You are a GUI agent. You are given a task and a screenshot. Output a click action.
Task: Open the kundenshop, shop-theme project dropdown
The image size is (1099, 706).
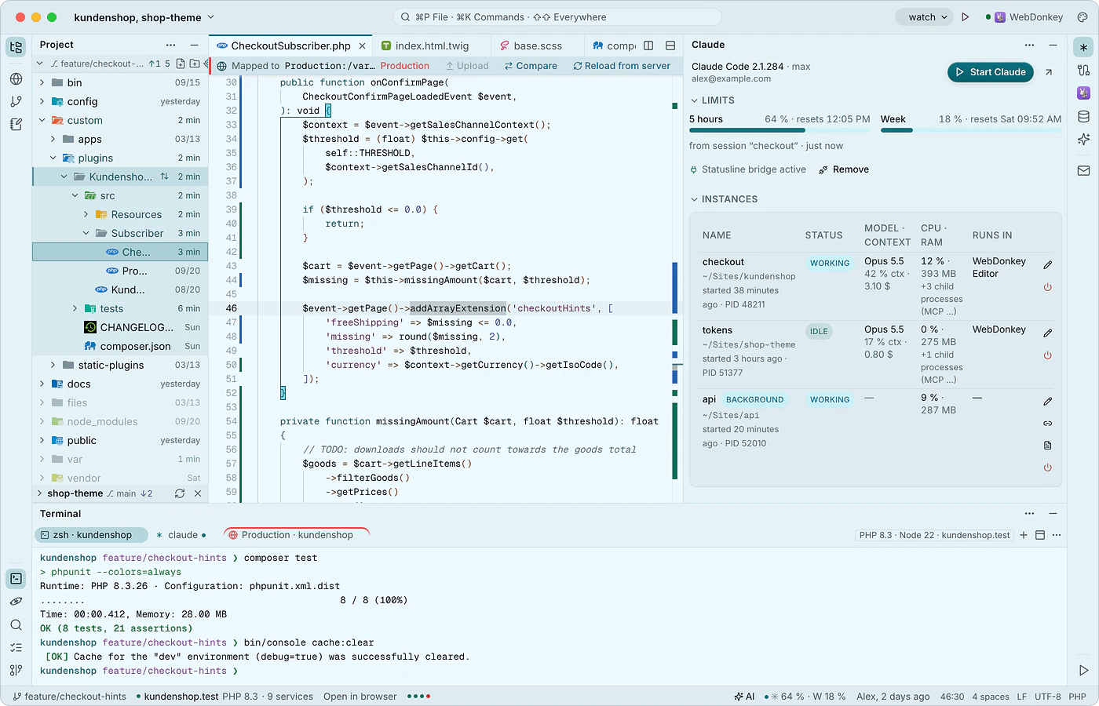coord(144,17)
